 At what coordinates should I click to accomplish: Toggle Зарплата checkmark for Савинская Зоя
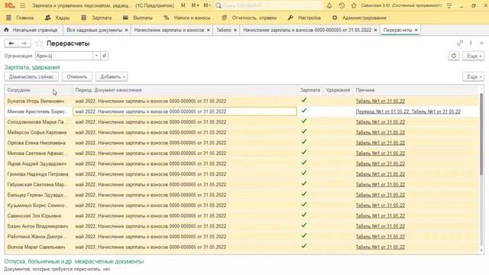coord(304,215)
